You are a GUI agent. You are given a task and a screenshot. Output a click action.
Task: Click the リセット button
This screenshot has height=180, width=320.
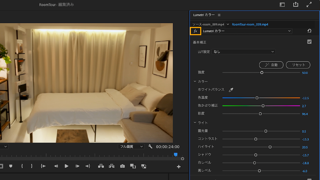(298, 65)
